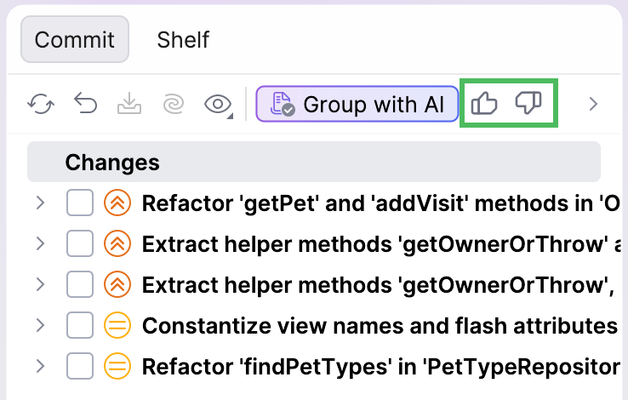Expand the Refactor 'findPetTypes' group
628x400 pixels.
[x=39, y=367]
